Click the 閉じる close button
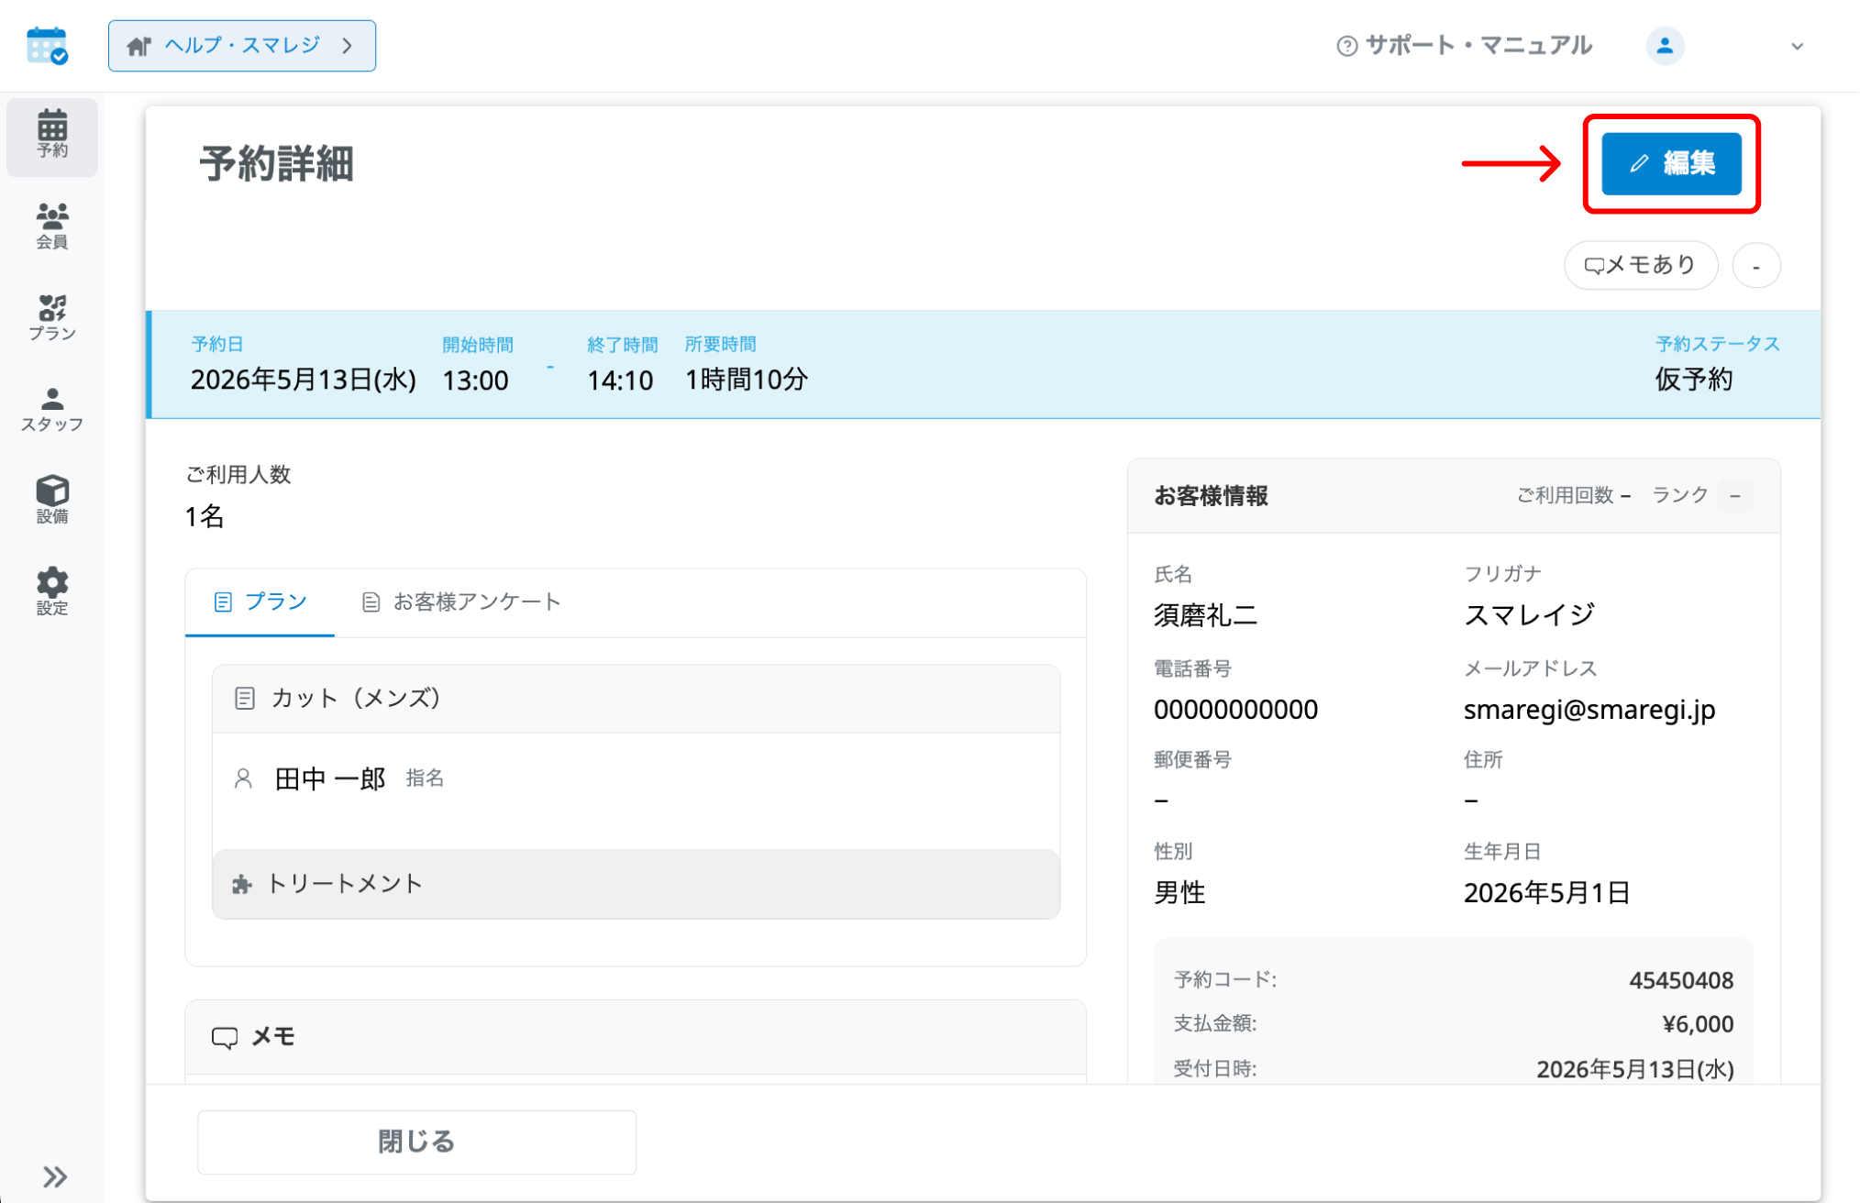Screen dimensions: 1860x1203 (416, 1142)
